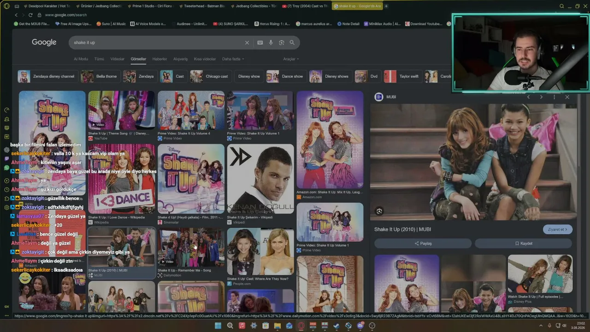Open Discord from the taskbar

click(x=360, y=326)
